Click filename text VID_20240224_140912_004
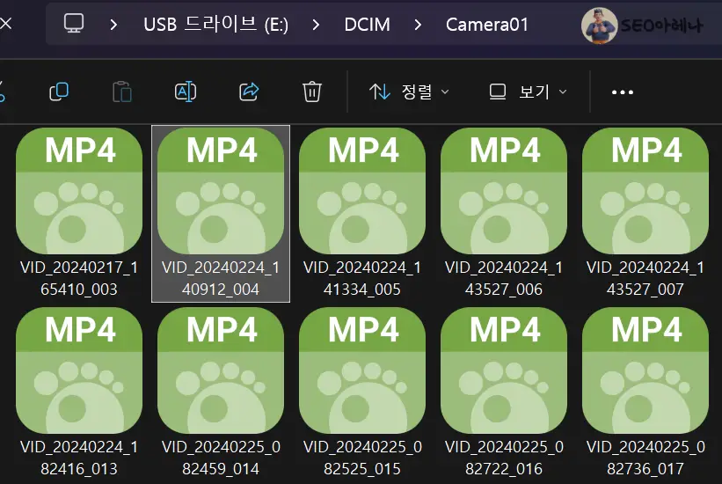Image resolution: width=722 pixels, height=484 pixels. coord(221,278)
